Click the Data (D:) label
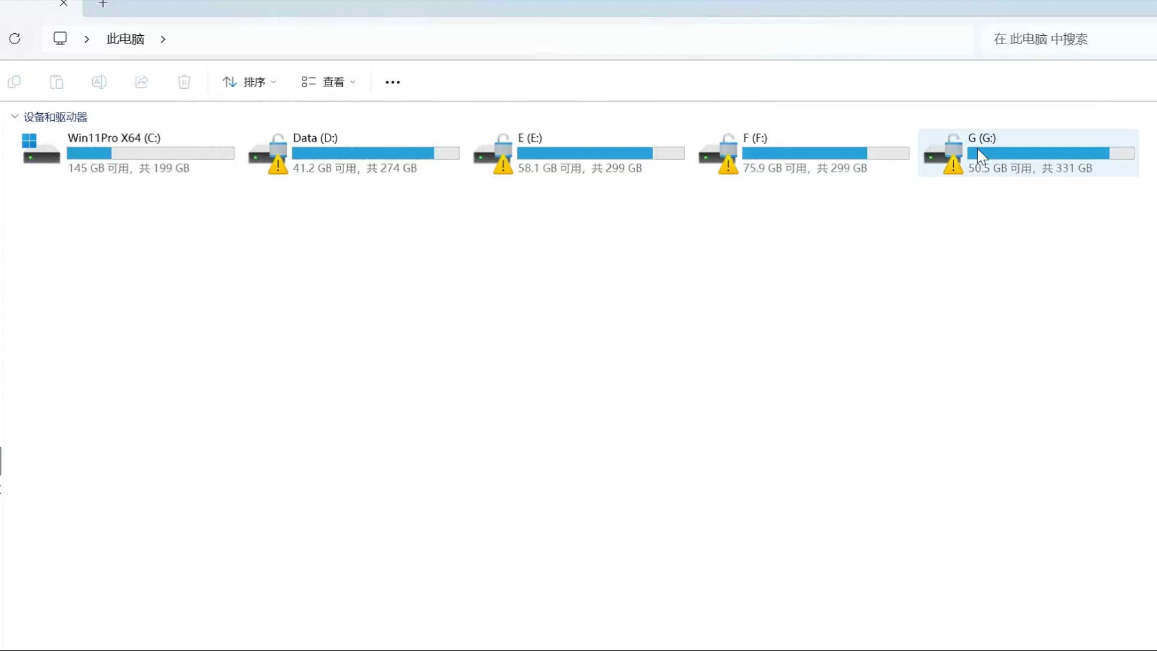The image size is (1157, 651). [x=315, y=138]
